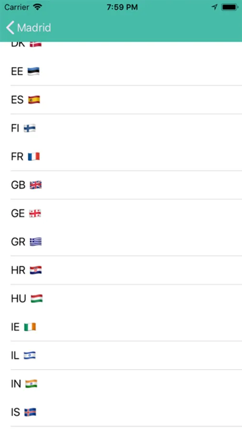
Task: Go back to Madrid screen
Action: tap(29, 28)
